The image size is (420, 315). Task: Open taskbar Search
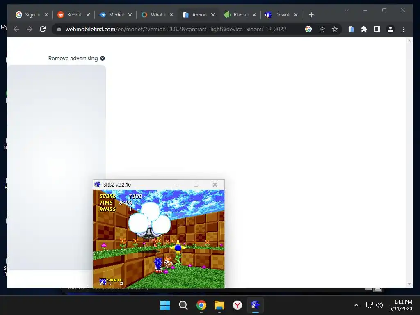pos(183,305)
